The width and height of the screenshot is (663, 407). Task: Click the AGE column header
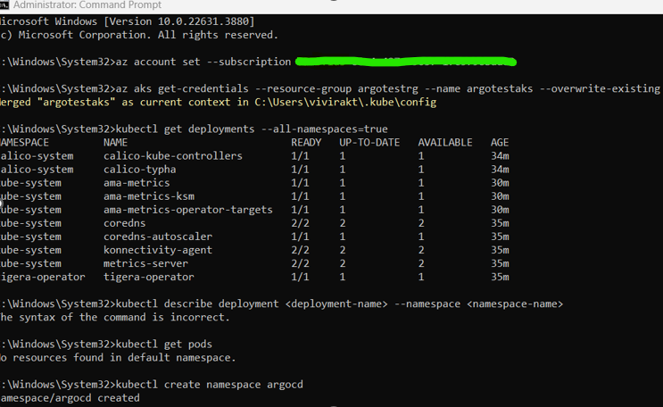point(500,143)
